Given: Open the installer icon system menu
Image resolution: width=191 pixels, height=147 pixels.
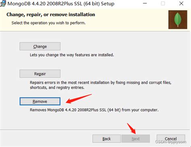Looking at the screenshot, I should click(x=3, y=3).
